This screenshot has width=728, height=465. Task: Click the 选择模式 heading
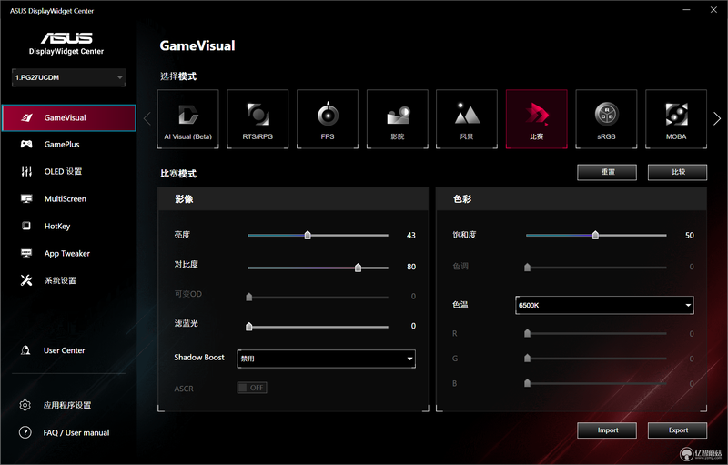click(x=178, y=76)
